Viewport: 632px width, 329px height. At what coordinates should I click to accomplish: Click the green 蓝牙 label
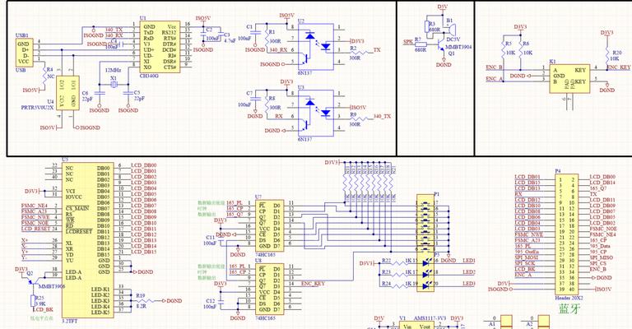(x=570, y=309)
